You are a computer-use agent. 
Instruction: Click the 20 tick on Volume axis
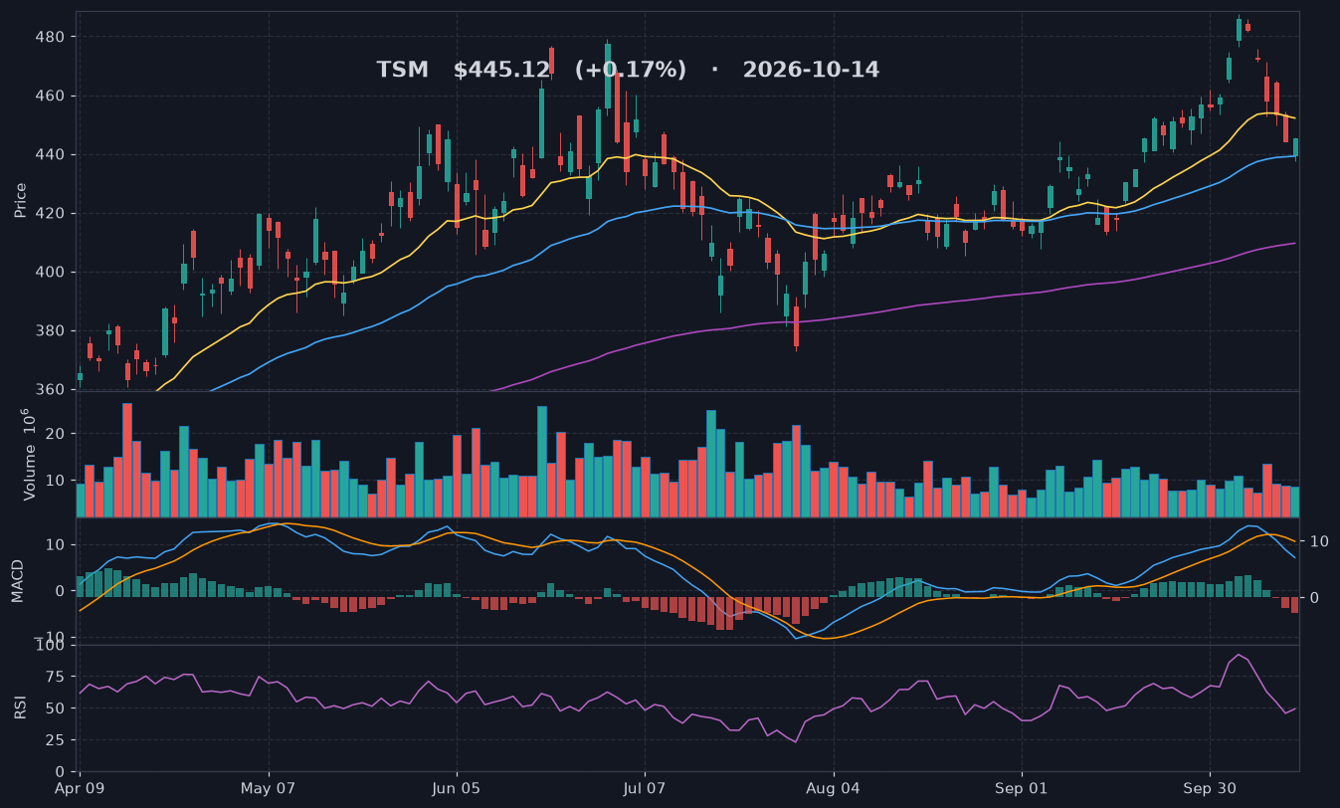tap(56, 435)
